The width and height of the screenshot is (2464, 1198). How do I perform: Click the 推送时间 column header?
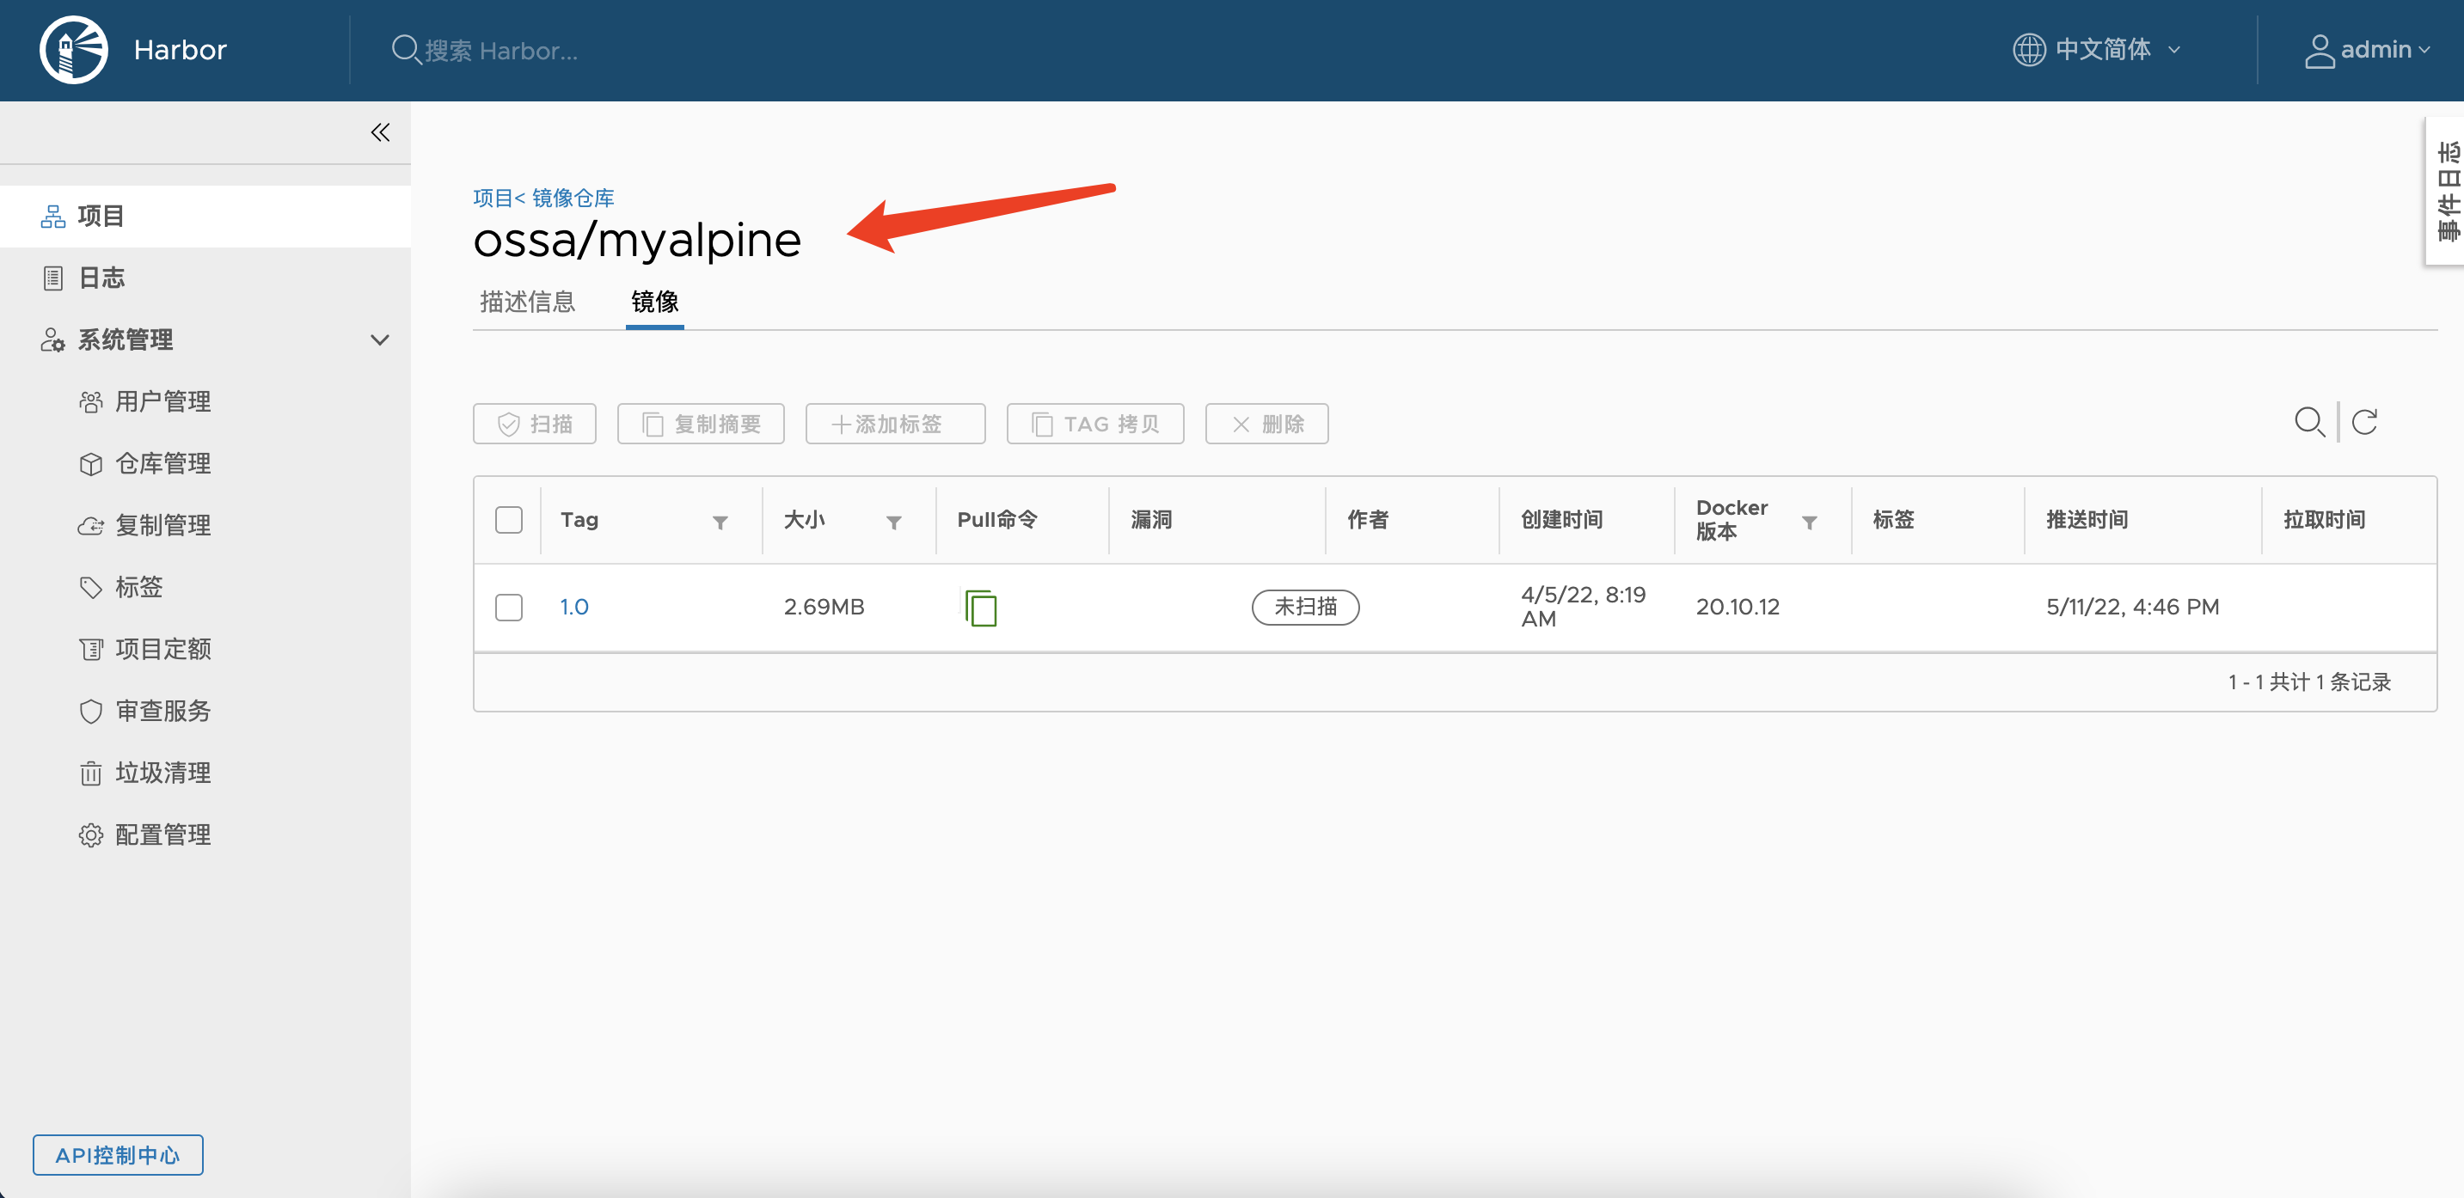[x=2087, y=520]
